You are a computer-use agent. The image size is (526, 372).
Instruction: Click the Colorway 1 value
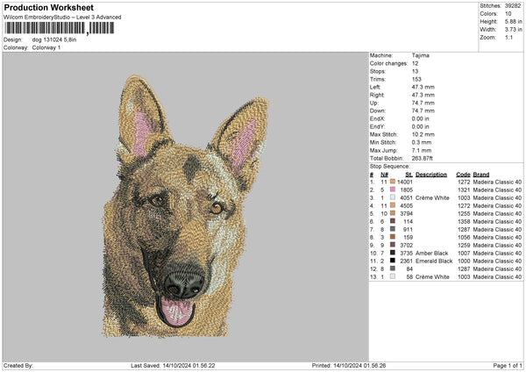point(44,47)
